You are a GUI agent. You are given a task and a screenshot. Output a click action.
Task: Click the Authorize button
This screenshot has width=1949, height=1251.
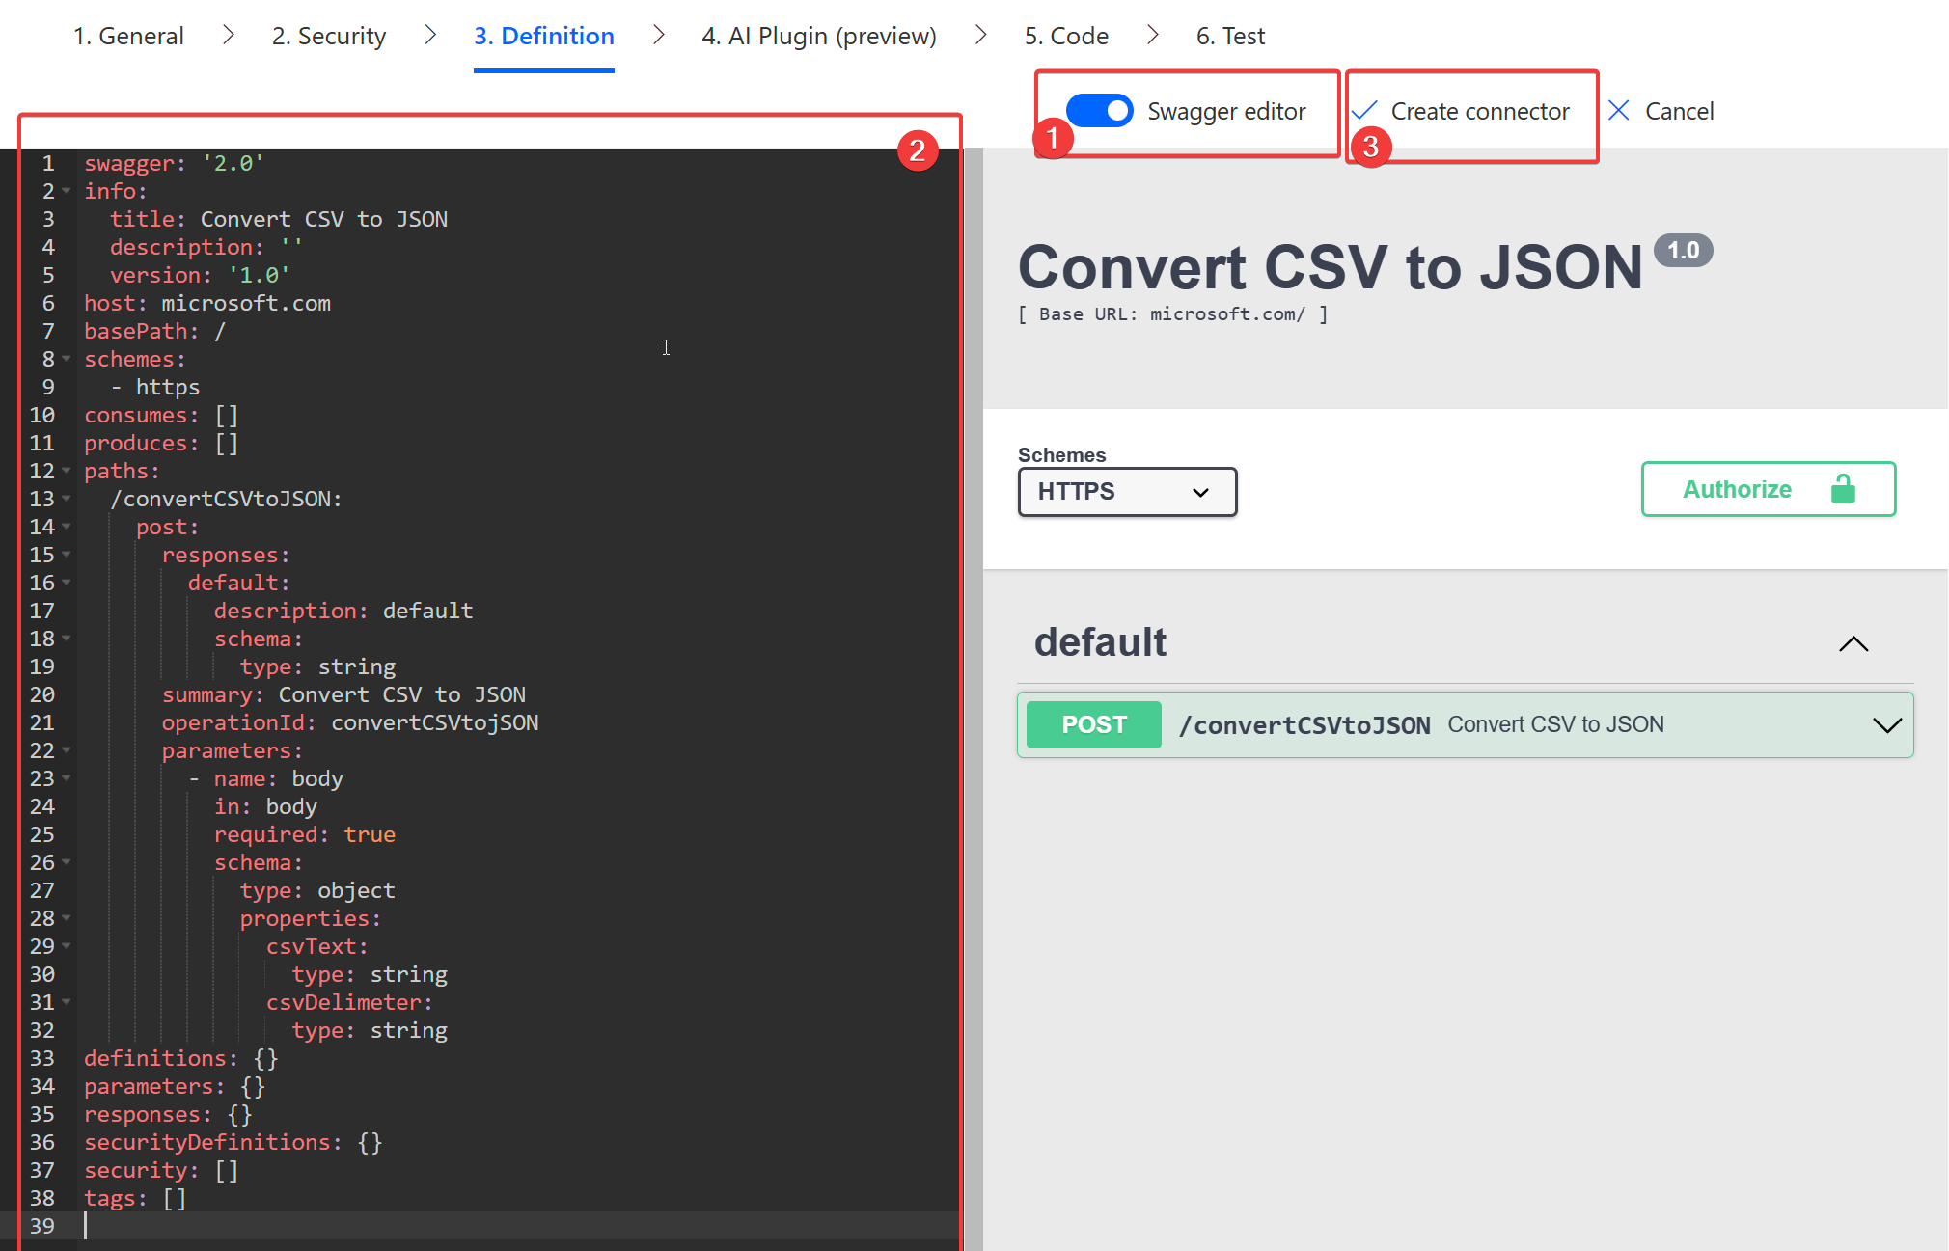coord(1769,489)
